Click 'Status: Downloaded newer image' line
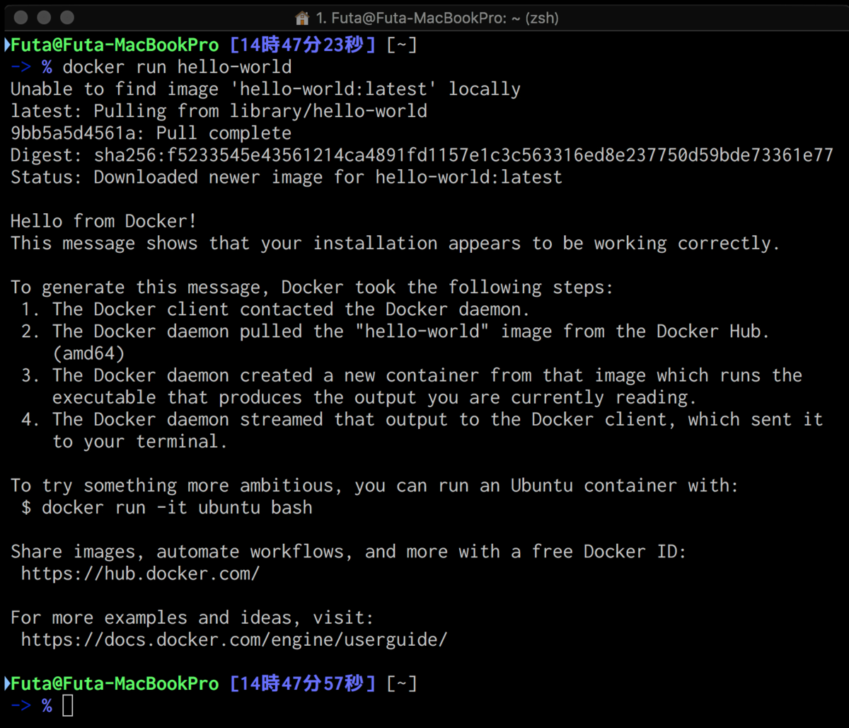 coord(287,177)
